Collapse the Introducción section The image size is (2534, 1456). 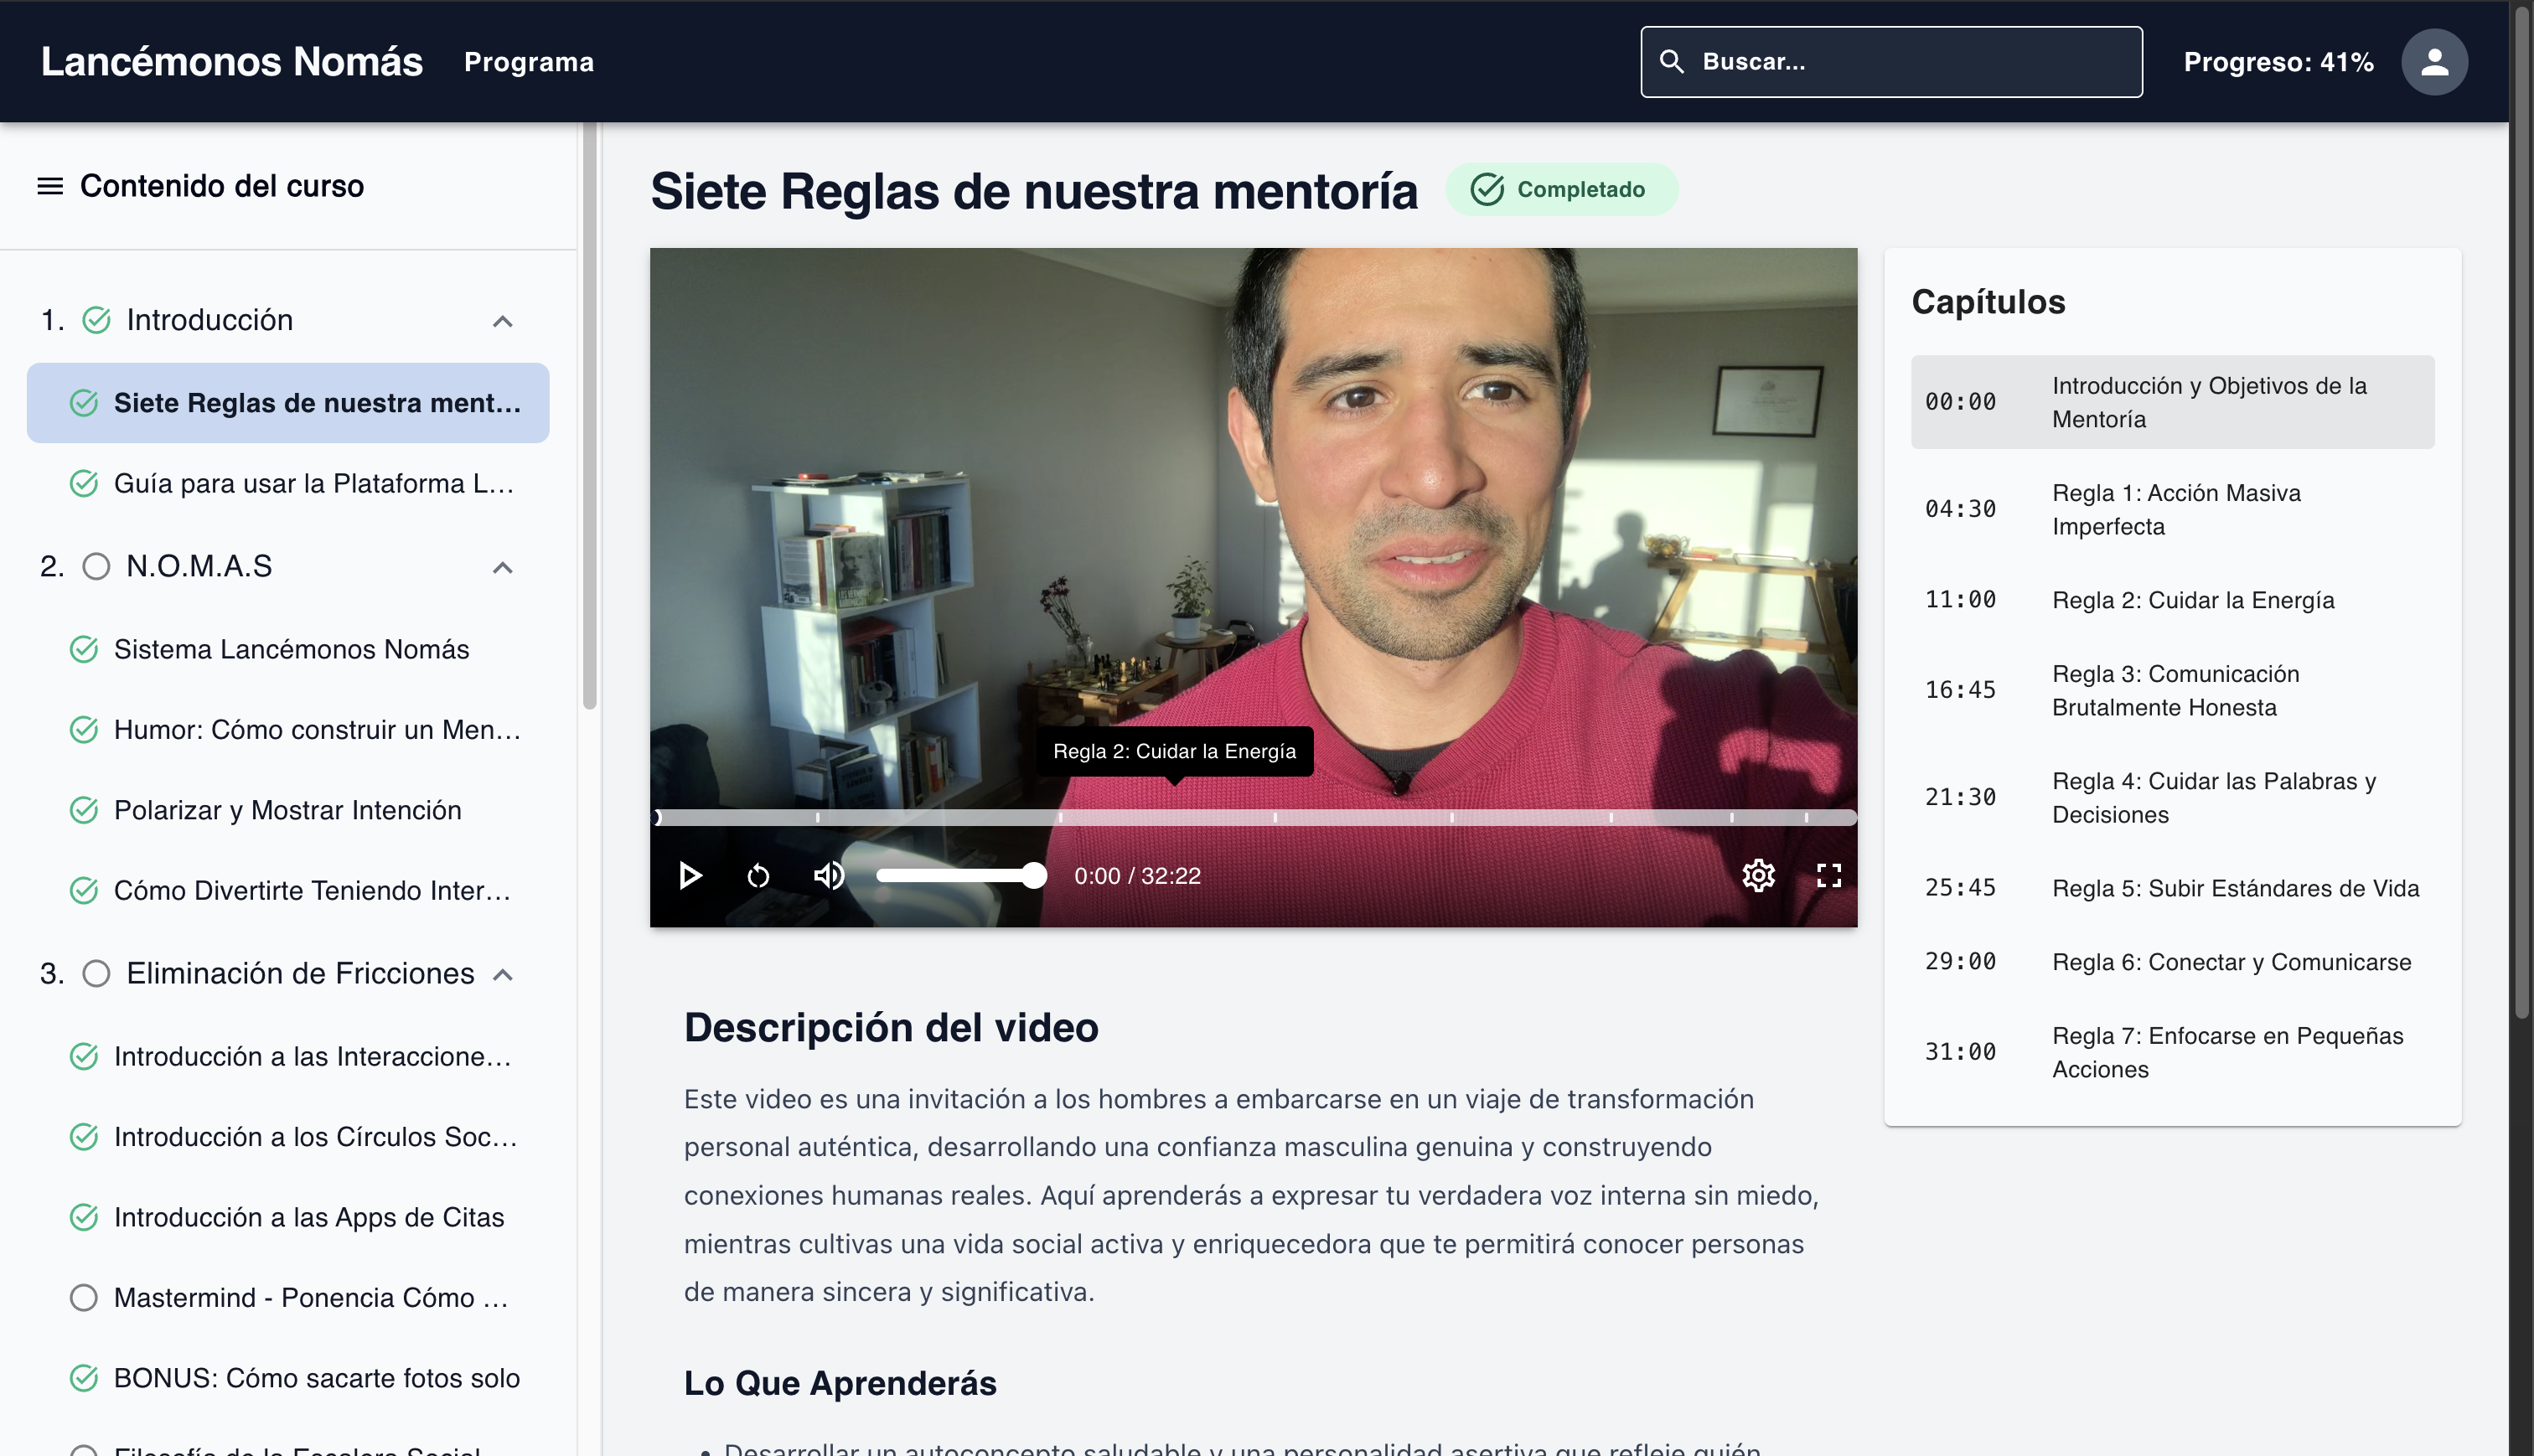click(x=503, y=321)
